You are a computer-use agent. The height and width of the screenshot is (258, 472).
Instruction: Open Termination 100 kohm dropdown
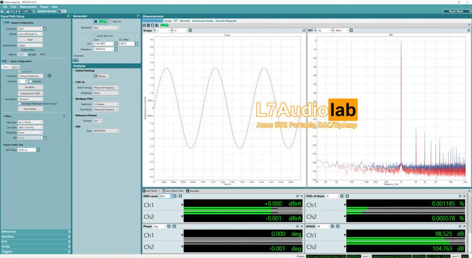tap(31, 99)
